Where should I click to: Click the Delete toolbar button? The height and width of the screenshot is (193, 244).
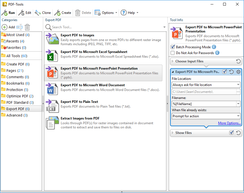(83, 13)
